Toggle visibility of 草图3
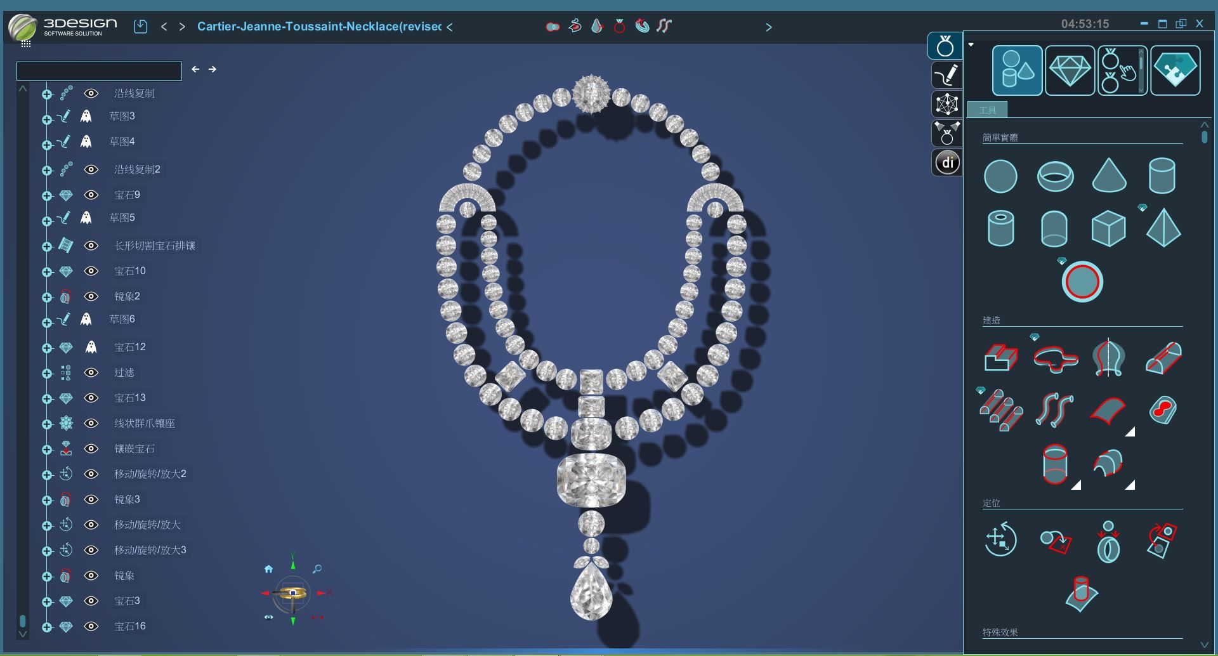1218x656 pixels. 86,116
